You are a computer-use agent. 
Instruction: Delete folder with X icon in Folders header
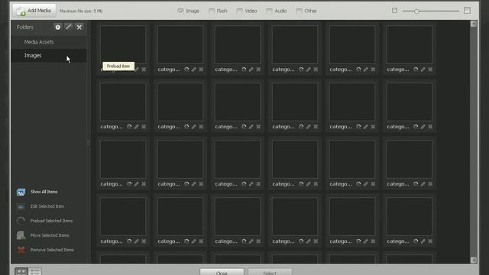(79, 27)
